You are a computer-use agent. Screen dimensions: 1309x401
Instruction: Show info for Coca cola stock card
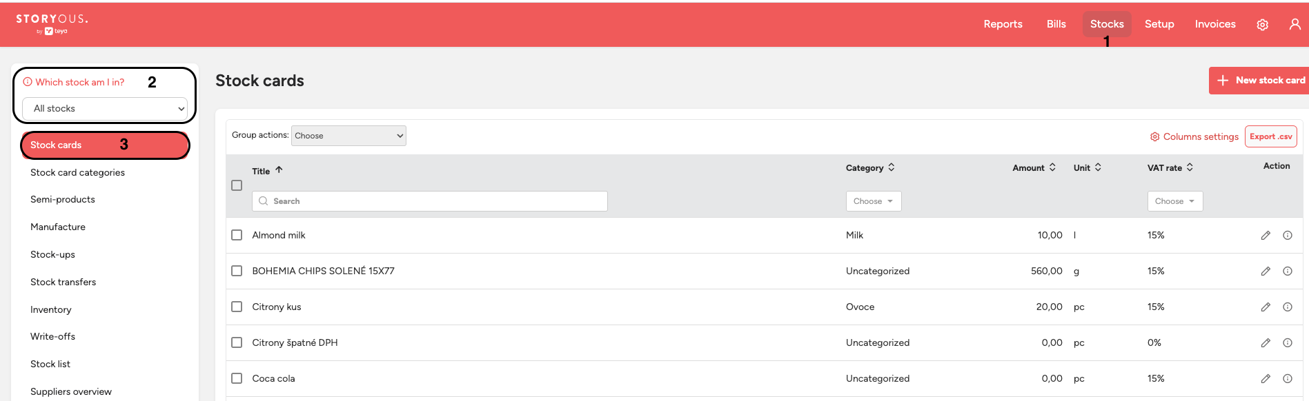click(1288, 379)
